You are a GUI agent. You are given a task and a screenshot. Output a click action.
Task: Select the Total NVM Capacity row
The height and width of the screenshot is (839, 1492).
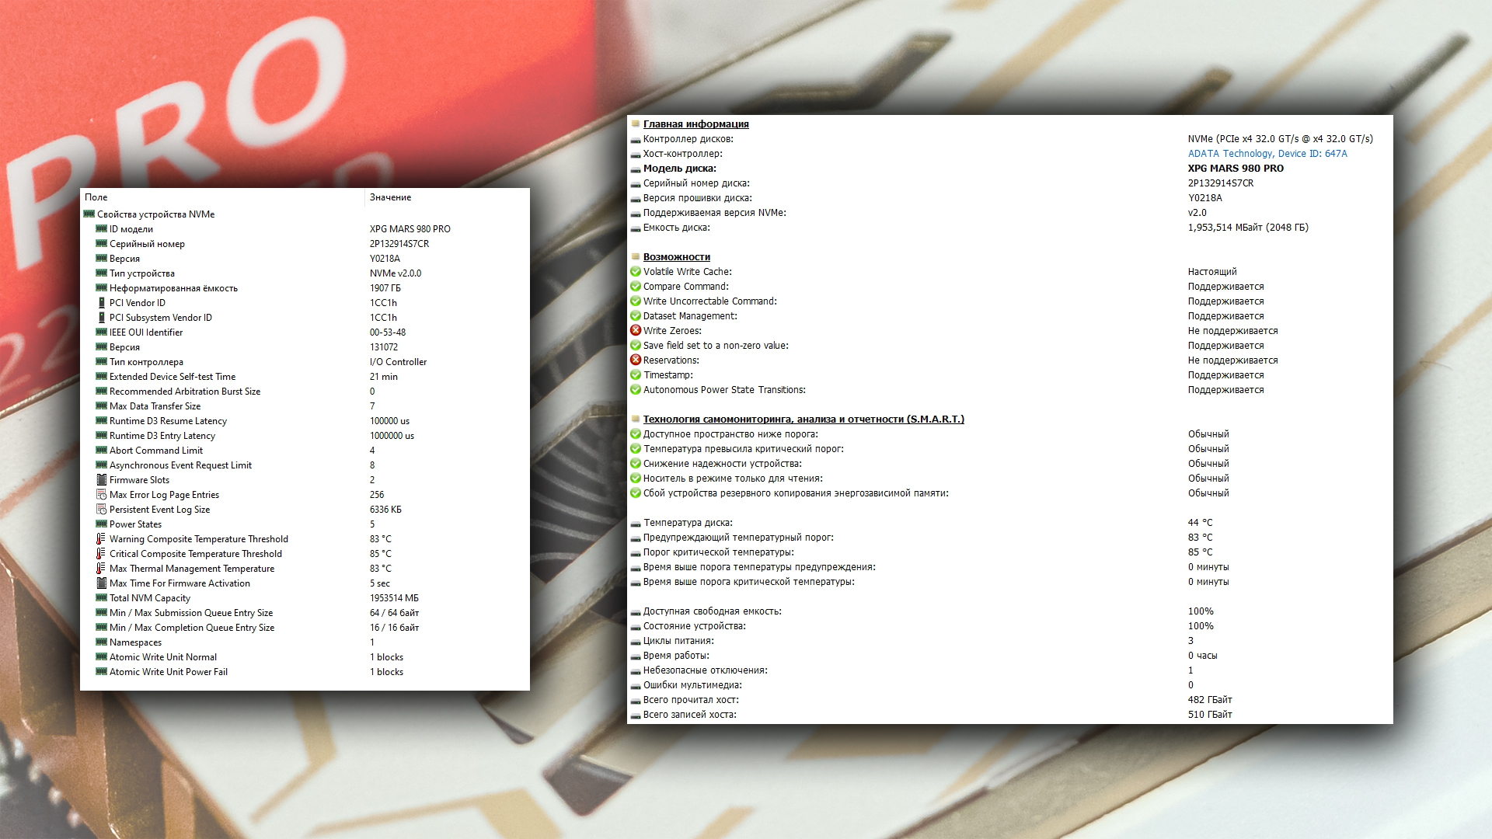149,598
